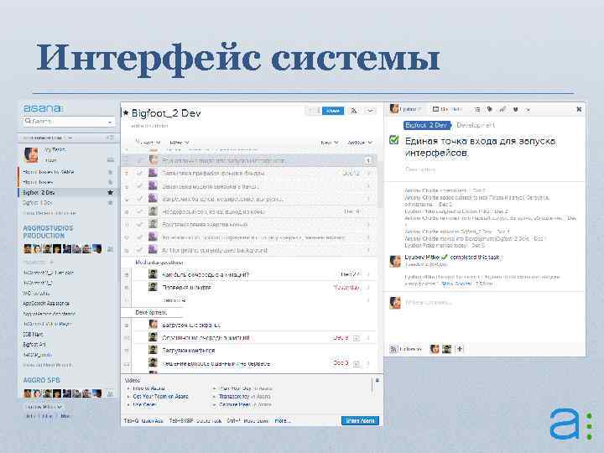Open the Filter dropdown in the task list
Image resolution: width=604 pixels, height=453 pixels.
180,143
